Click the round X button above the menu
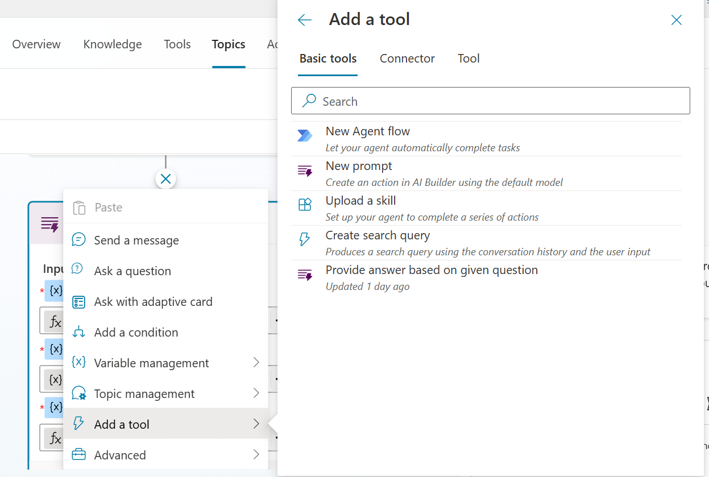 coord(165,180)
